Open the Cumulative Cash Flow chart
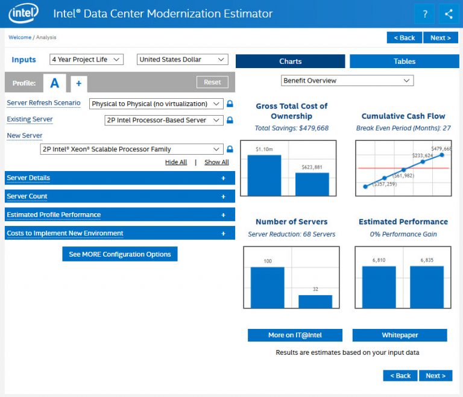The height and width of the screenshot is (397, 463). click(x=403, y=168)
